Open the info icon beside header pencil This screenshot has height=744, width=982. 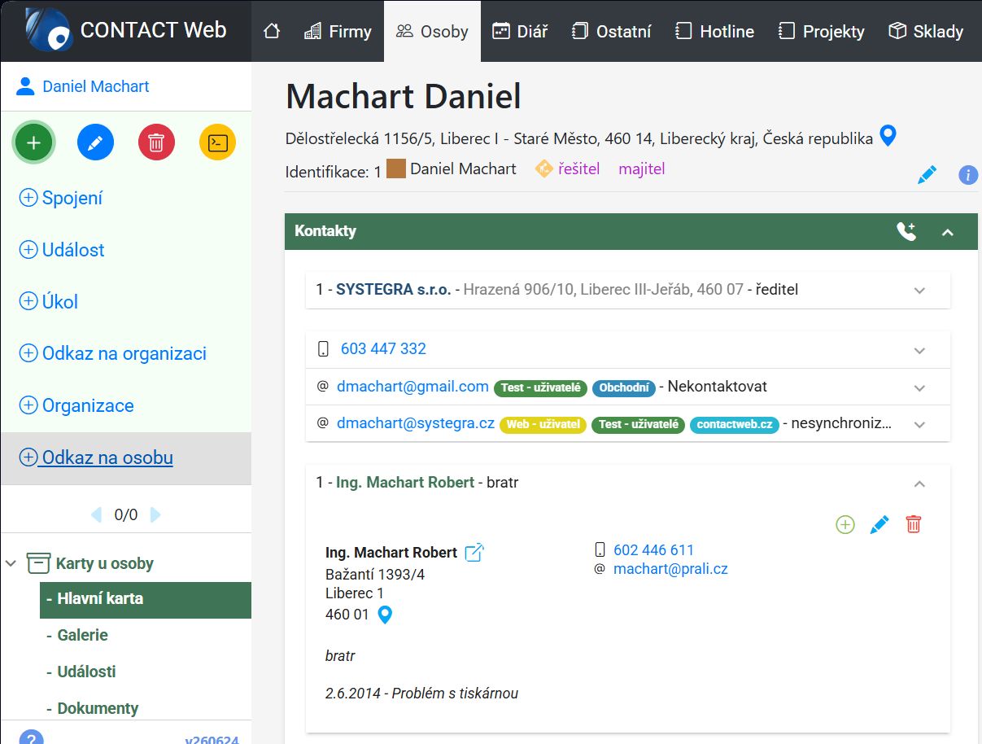pyautogui.click(x=967, y=174)
